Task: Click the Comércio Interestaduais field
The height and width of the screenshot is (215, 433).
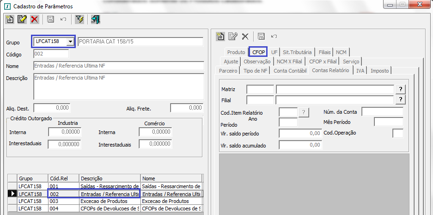Action: 155,144
